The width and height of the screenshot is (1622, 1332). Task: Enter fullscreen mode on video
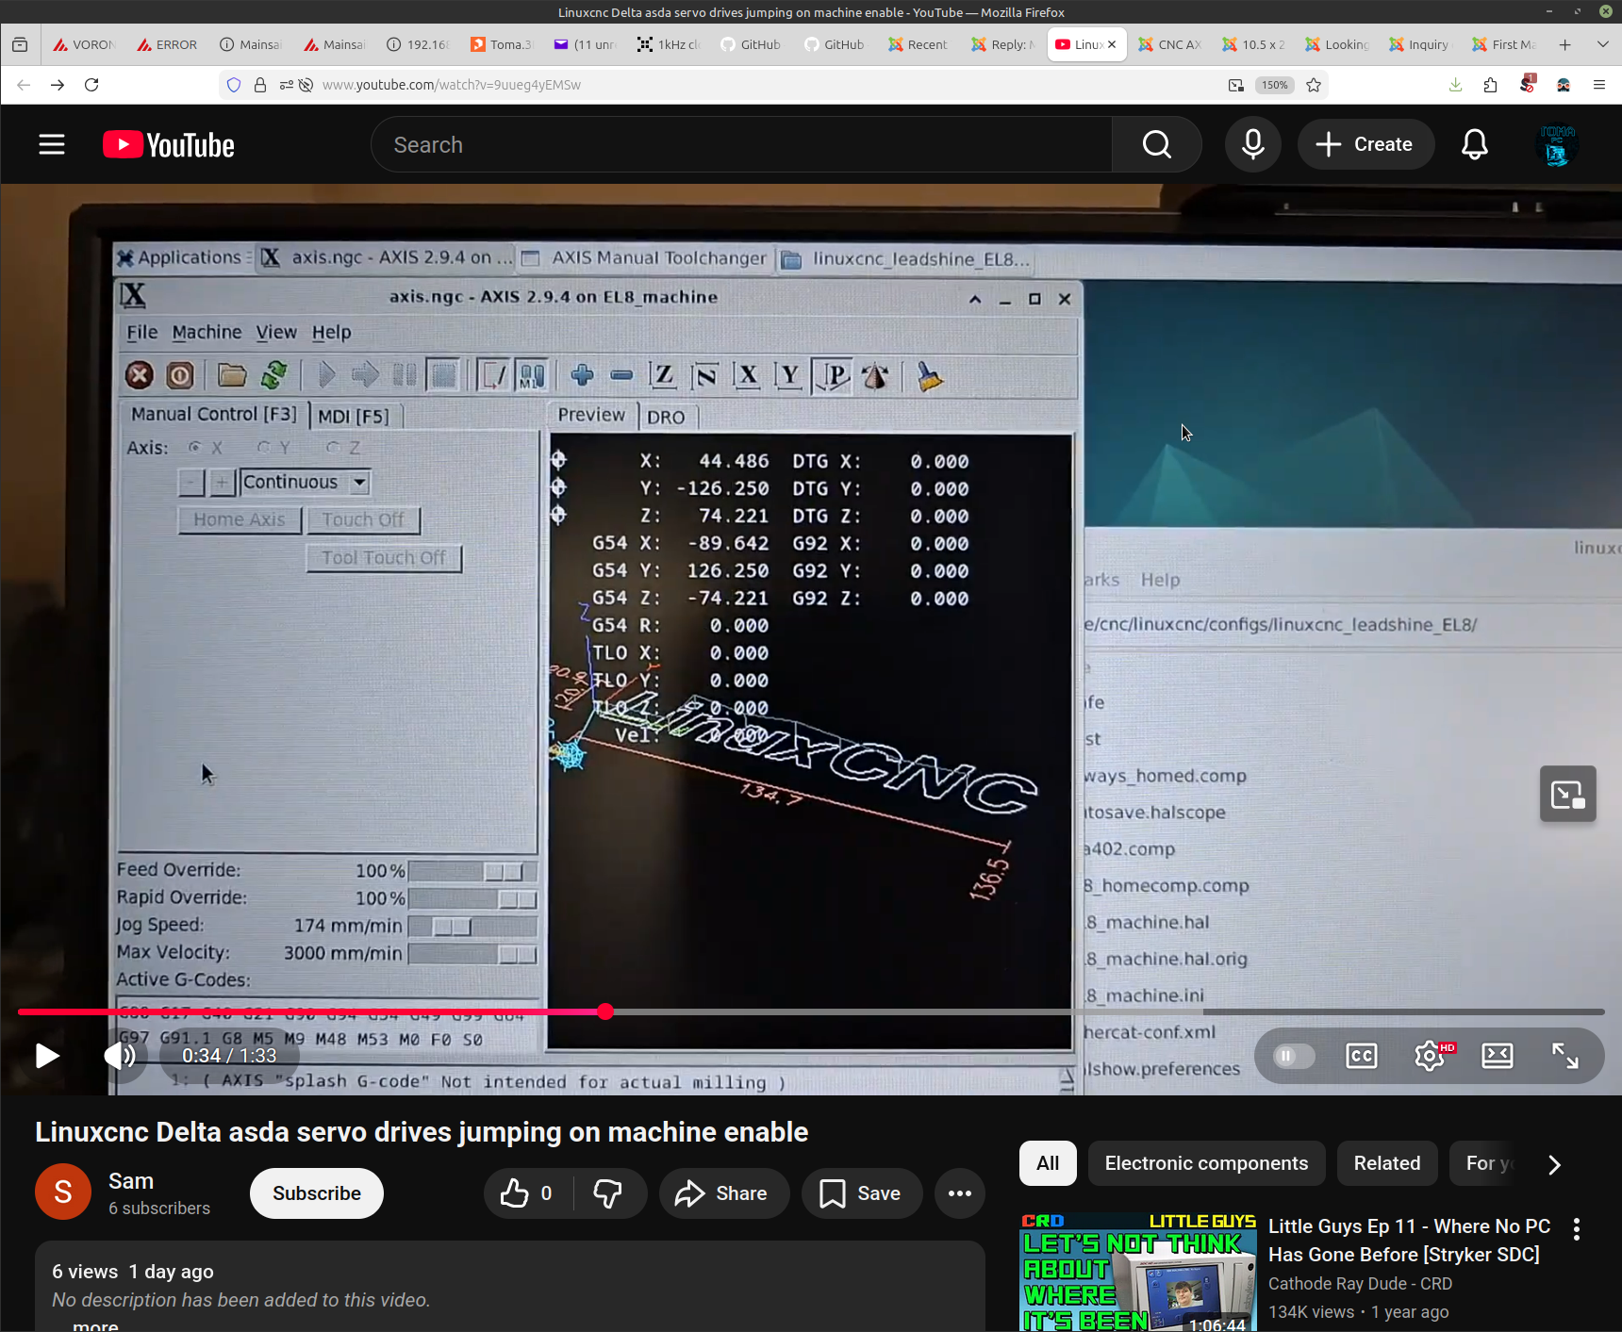coord(1564,1056)
